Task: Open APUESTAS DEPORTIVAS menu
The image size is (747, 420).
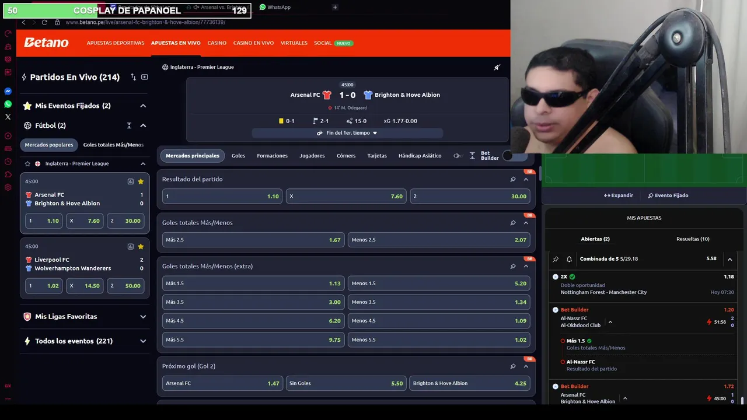Action: (116, 43)
